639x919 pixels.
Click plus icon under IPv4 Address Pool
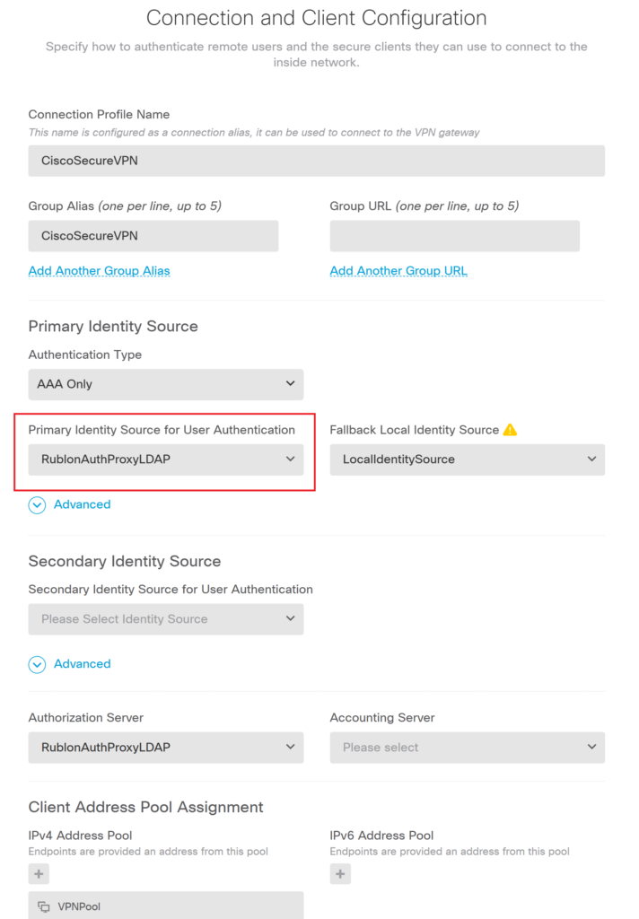38,873
